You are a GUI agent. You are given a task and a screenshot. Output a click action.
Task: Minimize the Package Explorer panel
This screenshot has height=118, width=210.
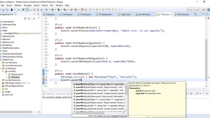(34, 14)
